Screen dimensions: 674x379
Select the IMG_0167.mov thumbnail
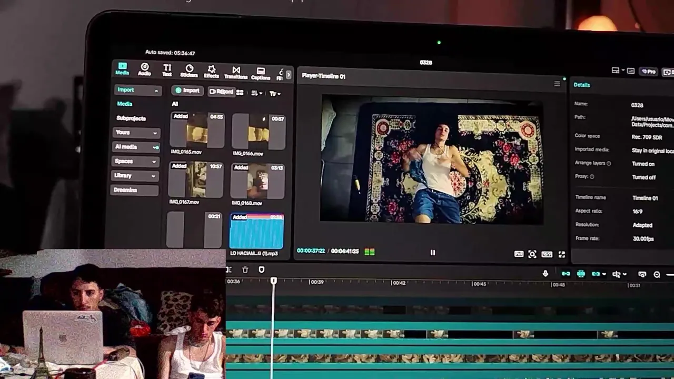196,179
